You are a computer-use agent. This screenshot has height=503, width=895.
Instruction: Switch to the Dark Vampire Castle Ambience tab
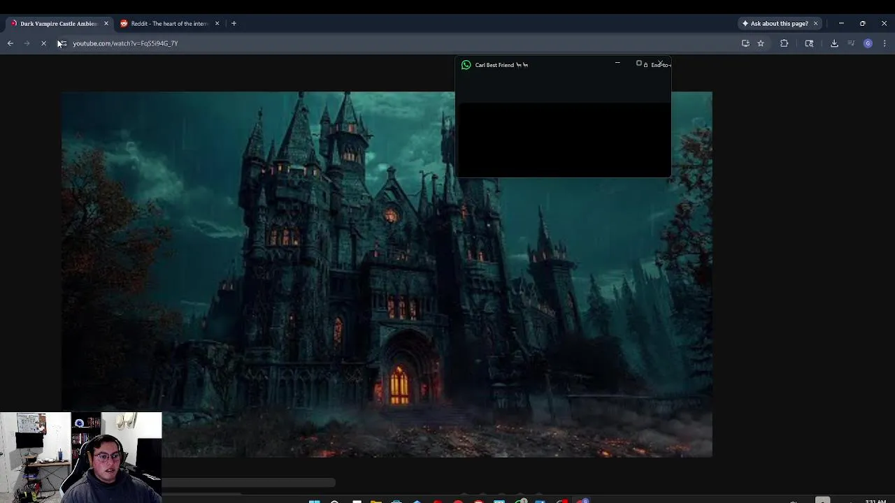(59, 23)
